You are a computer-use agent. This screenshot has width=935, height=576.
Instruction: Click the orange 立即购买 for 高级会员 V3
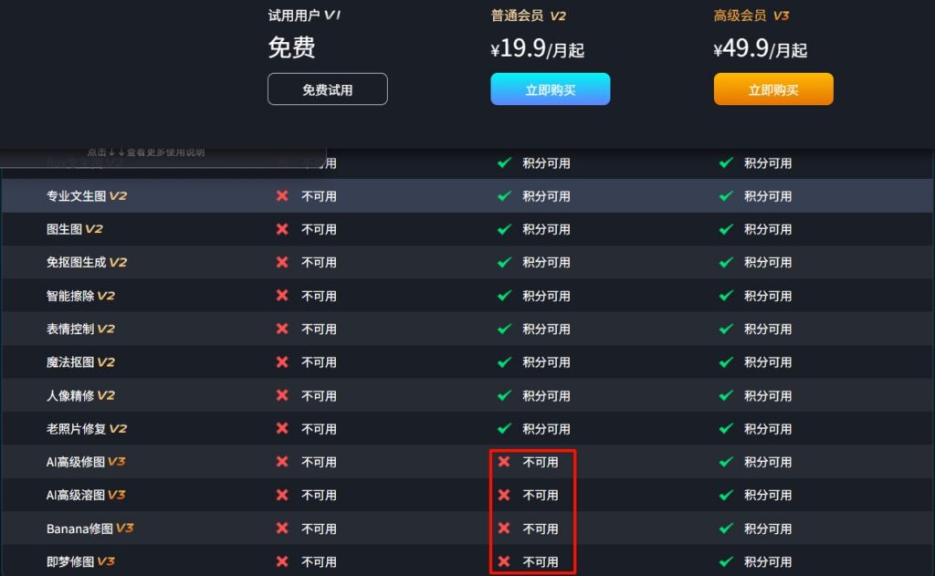tap(772, 89)
